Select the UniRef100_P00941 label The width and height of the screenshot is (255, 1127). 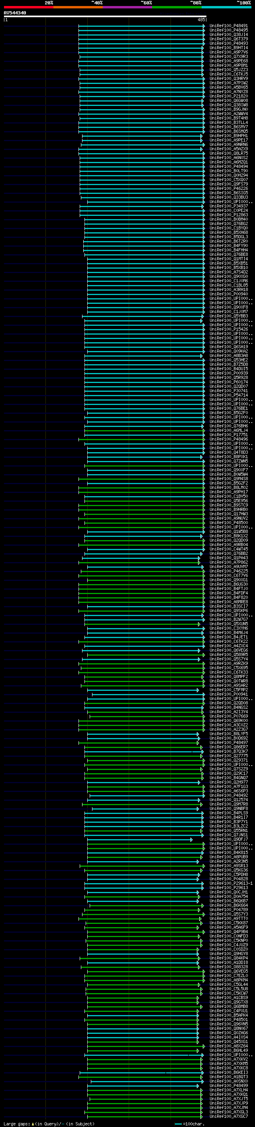point(228,694)
